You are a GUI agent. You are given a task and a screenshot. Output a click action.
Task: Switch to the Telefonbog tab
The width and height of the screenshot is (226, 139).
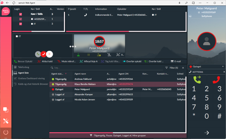[x=24, y=67]
